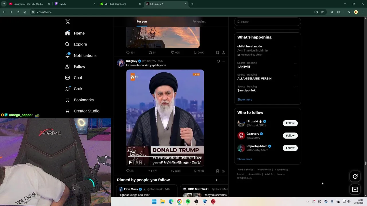
Task: Open the floating Grok button
Action: [x=355, y=177]
